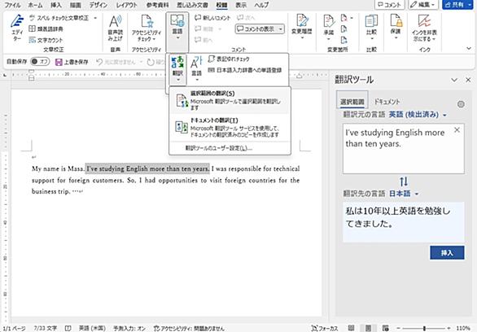Open the 保護 protect menu

(396, 28)
